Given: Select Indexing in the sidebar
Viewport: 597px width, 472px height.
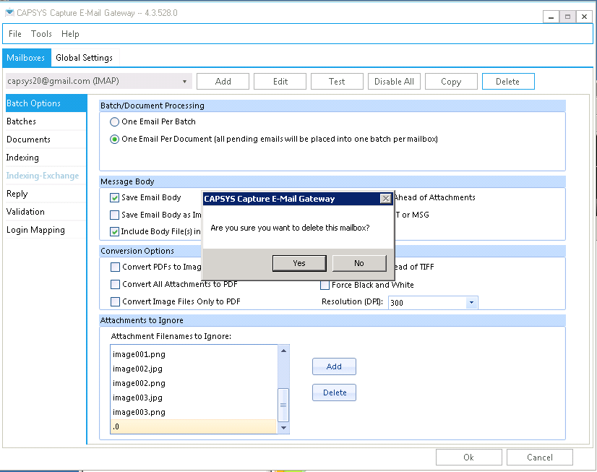Looking at the screenshot, I should [x=46, y=158].
